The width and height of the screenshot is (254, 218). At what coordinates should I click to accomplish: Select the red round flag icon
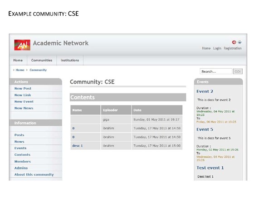[x=234, y=42]
